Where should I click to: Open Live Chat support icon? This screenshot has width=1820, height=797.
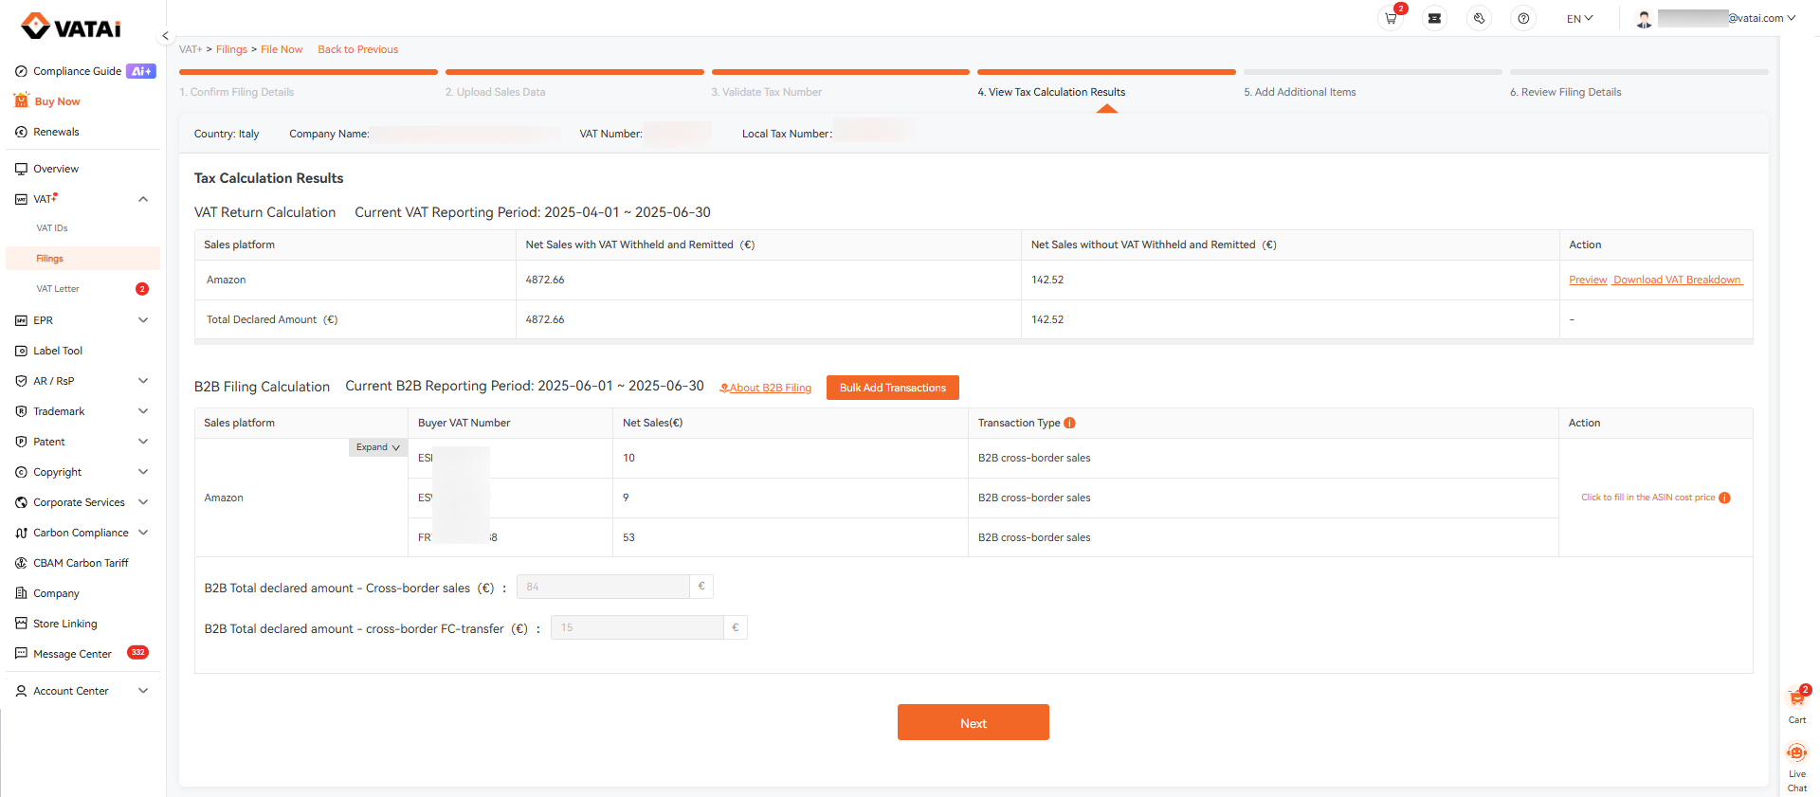(1796, 754)
